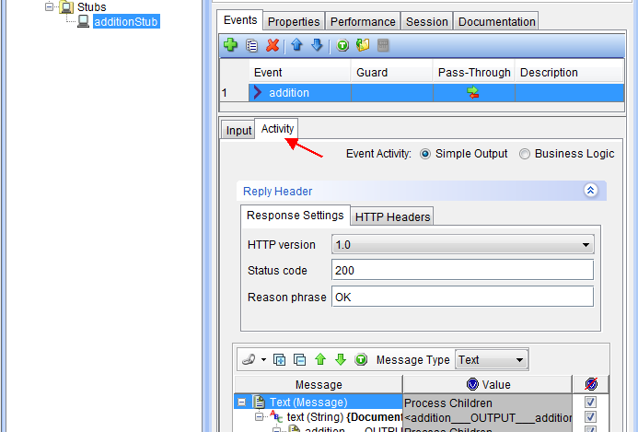Click the wrench tool icon in message toolbar
The image size is (638, 432).
[249, 360]
